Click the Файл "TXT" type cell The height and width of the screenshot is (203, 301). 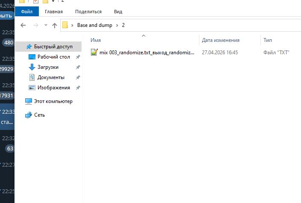click(276, 53)
